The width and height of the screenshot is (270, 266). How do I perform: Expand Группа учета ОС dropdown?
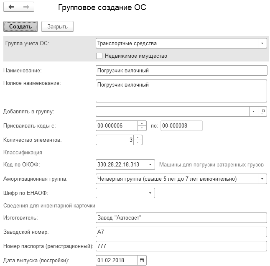(262, 43)
